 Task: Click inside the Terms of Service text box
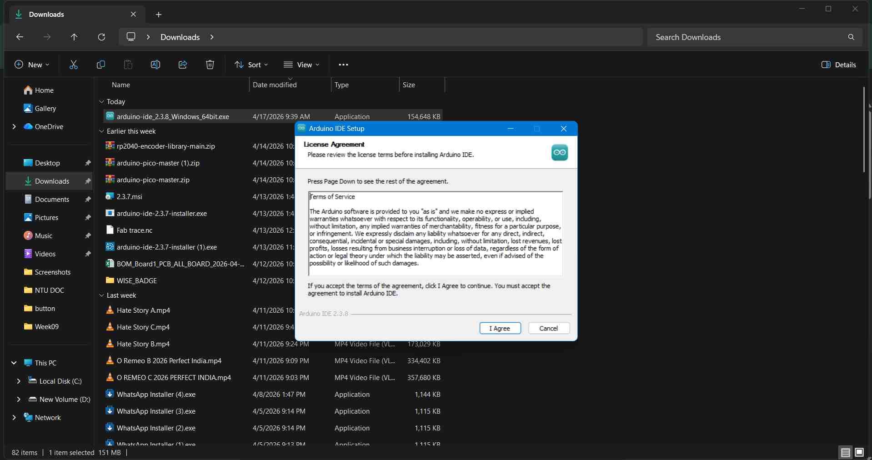tap(435, 233)
